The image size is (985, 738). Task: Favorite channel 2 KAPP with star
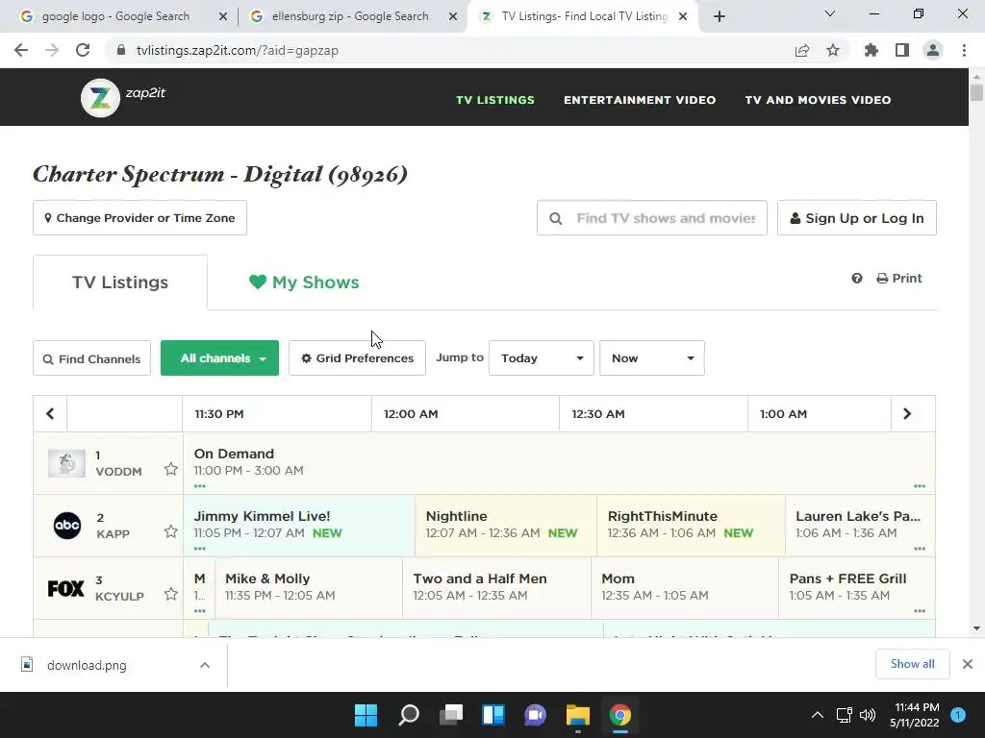pyautogui.click(x=171, y=532)
